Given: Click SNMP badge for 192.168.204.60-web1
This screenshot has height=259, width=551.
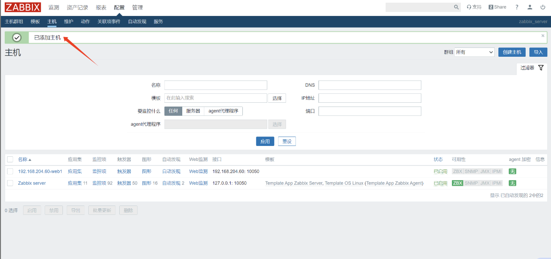Looking at the screenshot, I should point(471,172).
